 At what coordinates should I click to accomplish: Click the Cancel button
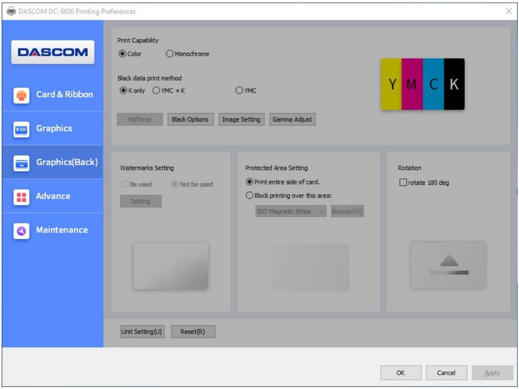tap(446, 373)
